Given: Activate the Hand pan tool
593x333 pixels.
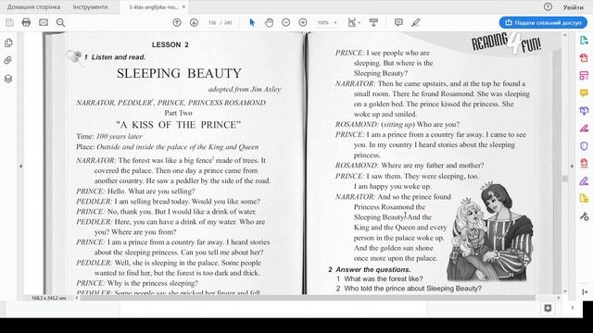Looking at the screenshot, I should (x=269, y=22).
